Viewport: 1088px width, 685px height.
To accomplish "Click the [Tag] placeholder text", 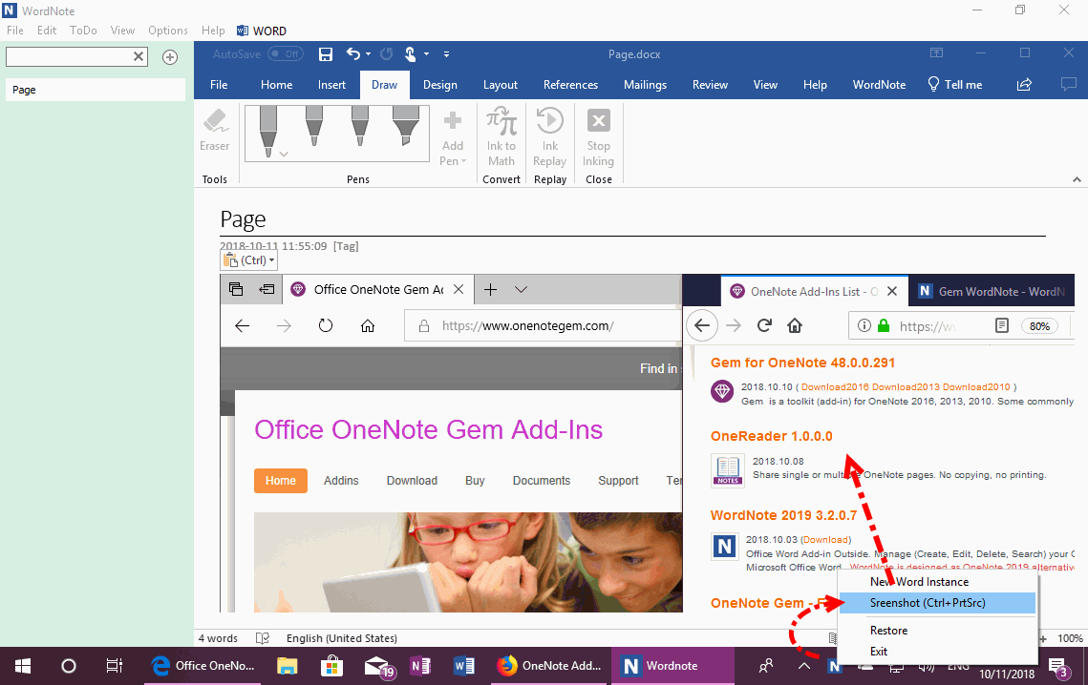I will click(x=346, y=246).
